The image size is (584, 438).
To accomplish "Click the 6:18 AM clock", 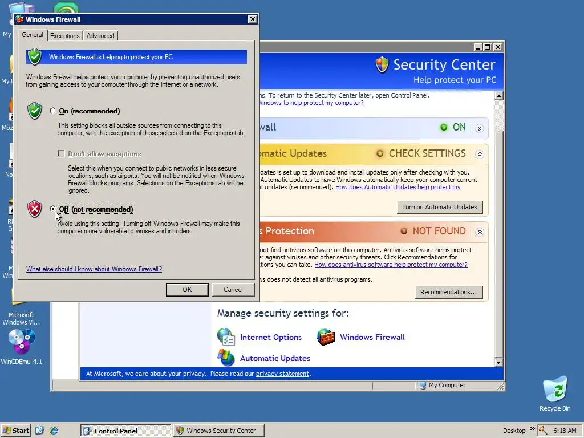I will click(x=565, y=431).
